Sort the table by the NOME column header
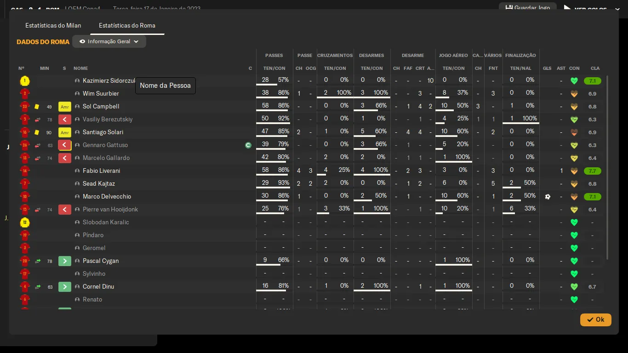Screen dimensions: 628x353 click(80, 68)
